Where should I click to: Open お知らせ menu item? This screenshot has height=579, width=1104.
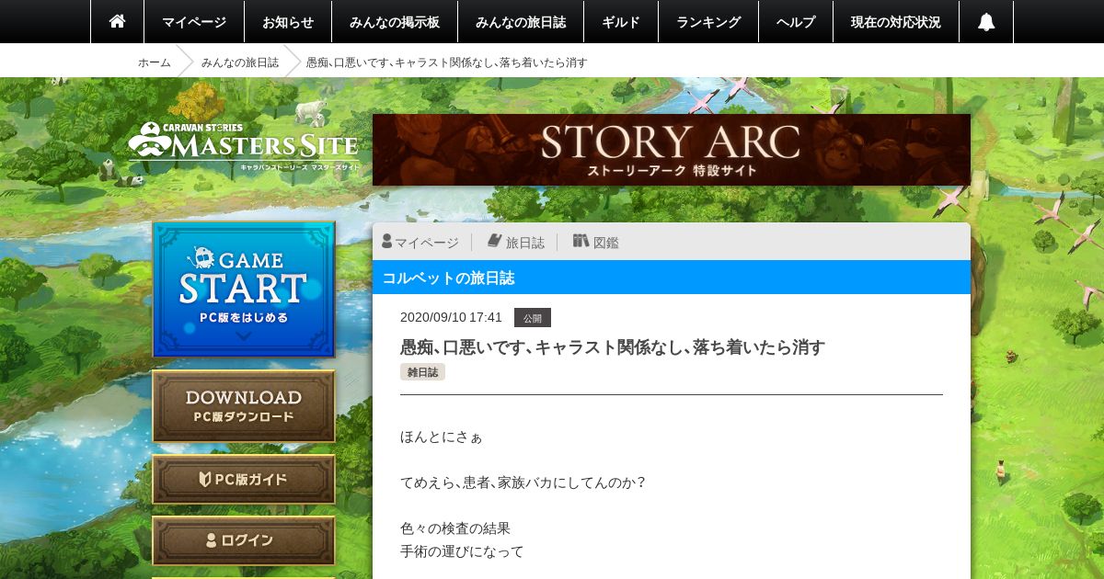coord(288,21)
